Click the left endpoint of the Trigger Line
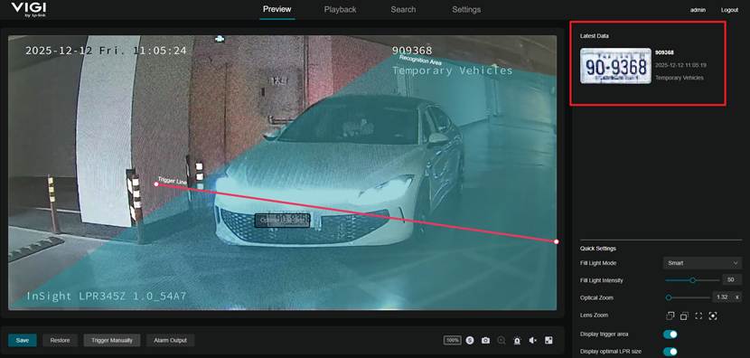 coord(156,184)
